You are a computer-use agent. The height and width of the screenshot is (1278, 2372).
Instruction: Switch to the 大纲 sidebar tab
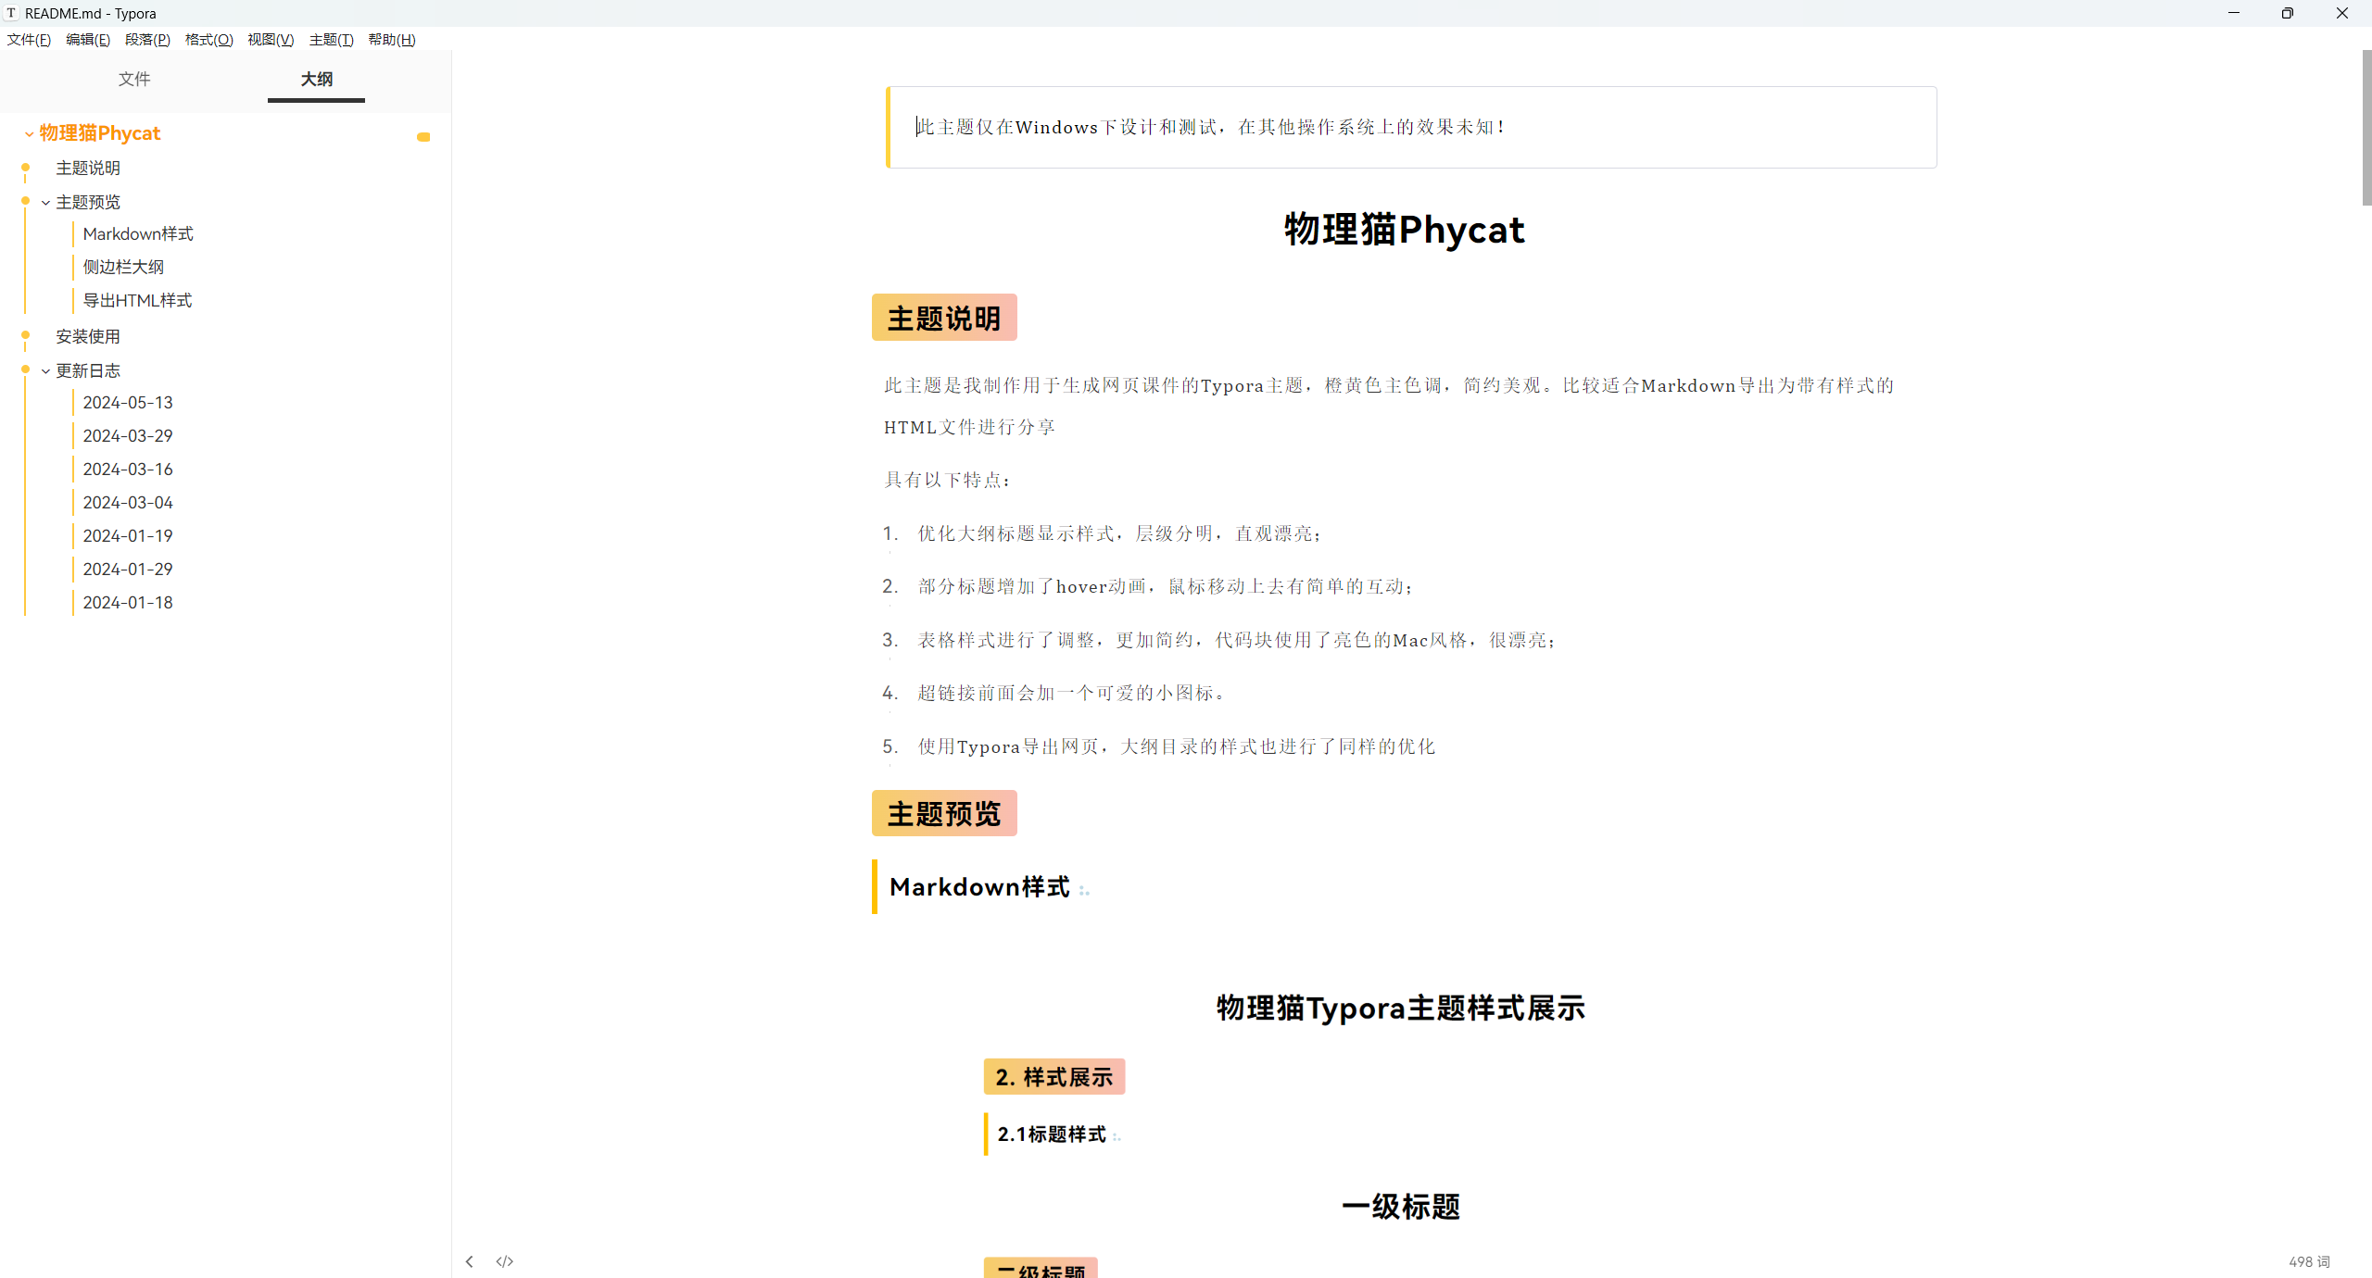(316, 79)
